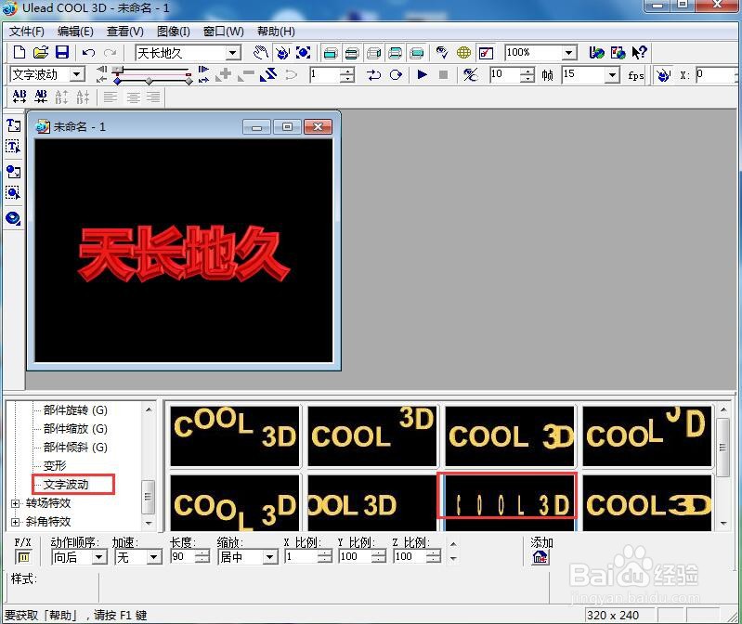The height and width of the screenshot is (624, 742).
Task: Select the Resize object tool
Action: tap(303, 53)
